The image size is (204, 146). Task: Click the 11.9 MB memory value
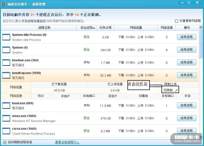point(106,106)
